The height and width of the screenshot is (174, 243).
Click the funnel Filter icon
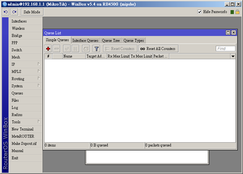97,49
